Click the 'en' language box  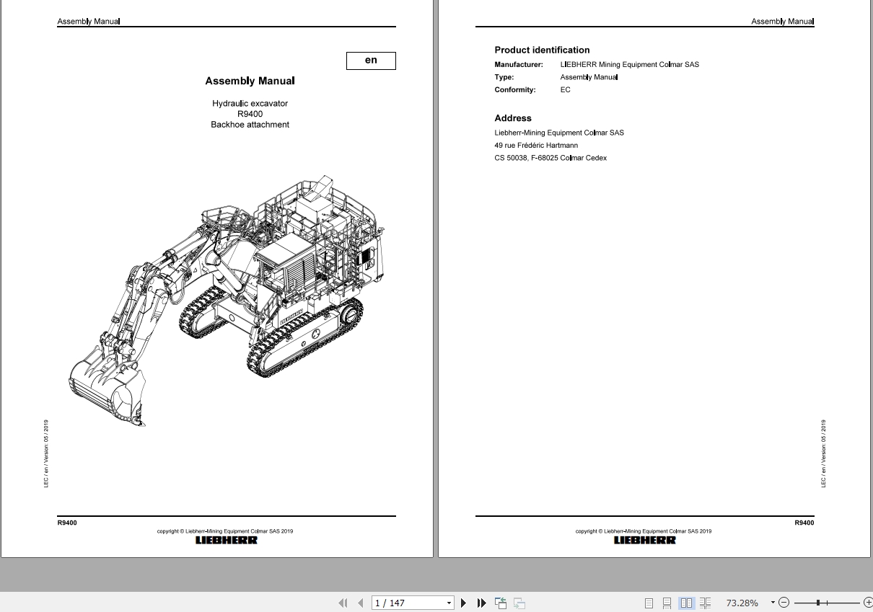point(371,61)
